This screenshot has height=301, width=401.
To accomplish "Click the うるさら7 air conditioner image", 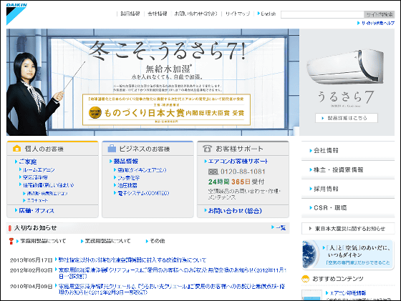I will pos(346,67).
